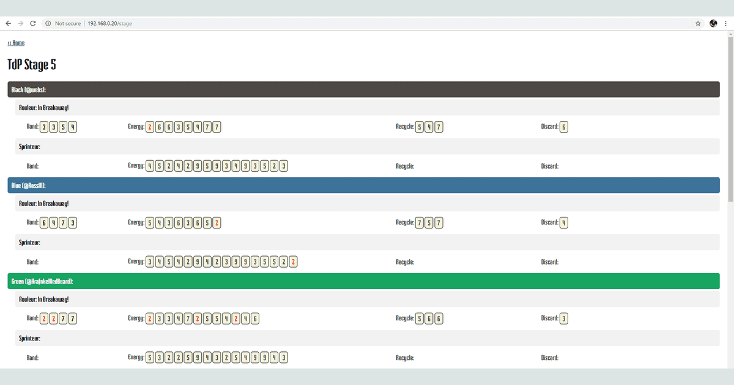Reload the page with the refresh icon
Screen dimensions: 734x385
(33, 23)
